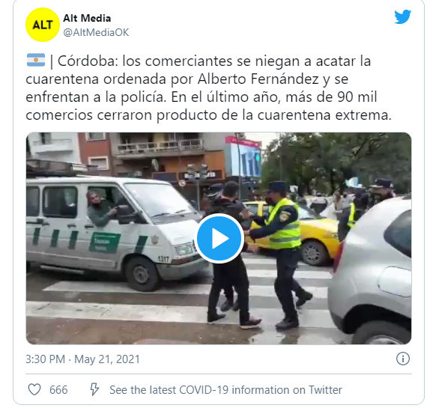Visit the @AltMediaOK handle
This screenshot has width=439, height=408.
[96, 32]
